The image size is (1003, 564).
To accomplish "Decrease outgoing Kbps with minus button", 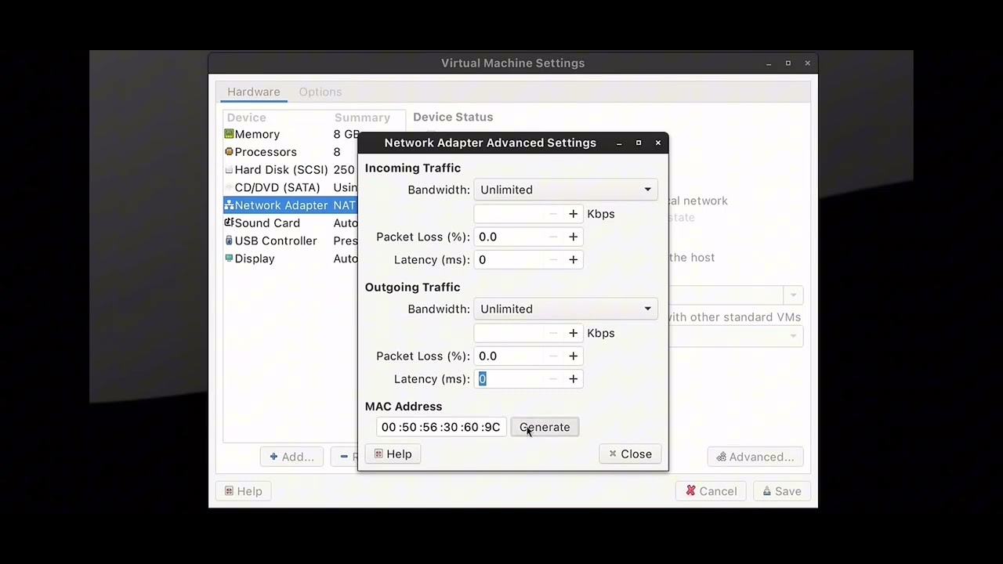I will [553, 333].
